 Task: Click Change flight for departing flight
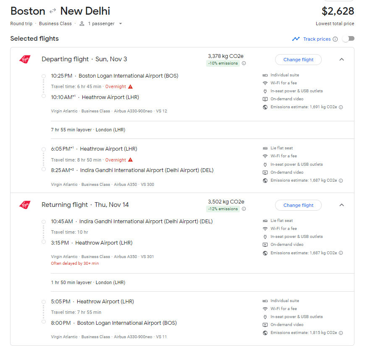click(298, 60)
